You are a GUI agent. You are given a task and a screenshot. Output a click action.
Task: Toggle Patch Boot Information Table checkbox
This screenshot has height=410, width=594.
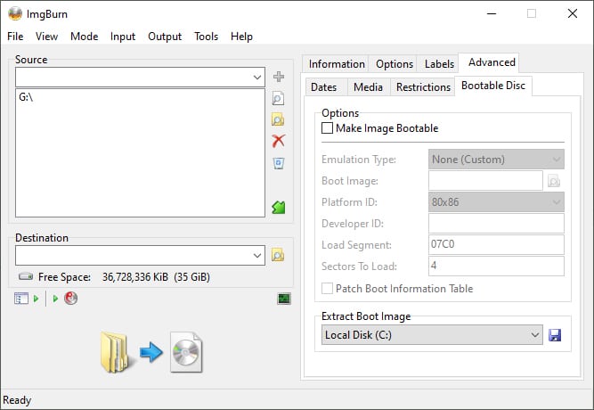327,289
